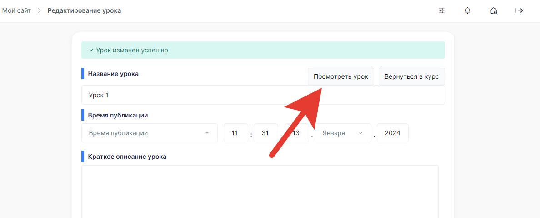
Task: Click the Вернуться в курс button
Action: 411,76
